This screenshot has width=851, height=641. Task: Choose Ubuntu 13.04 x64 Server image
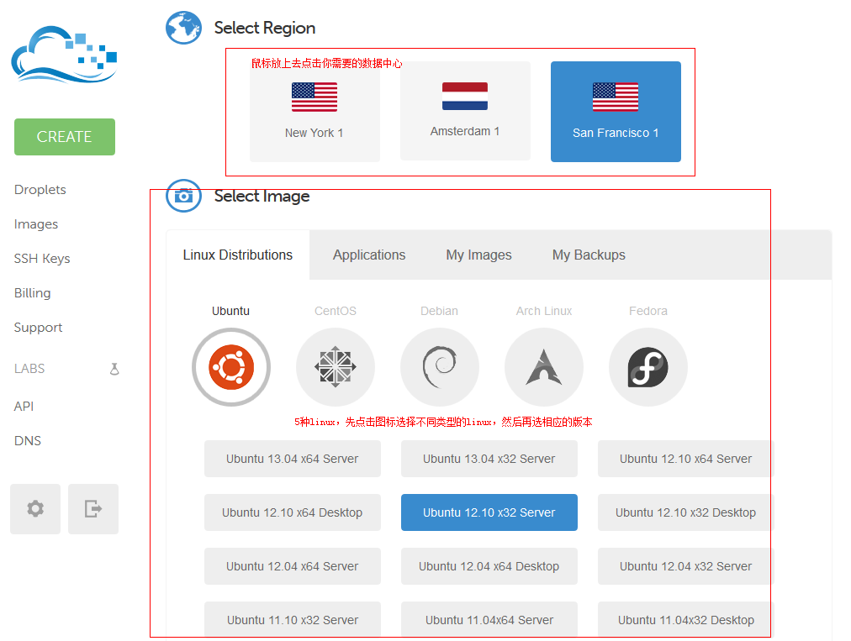[293, 459]
